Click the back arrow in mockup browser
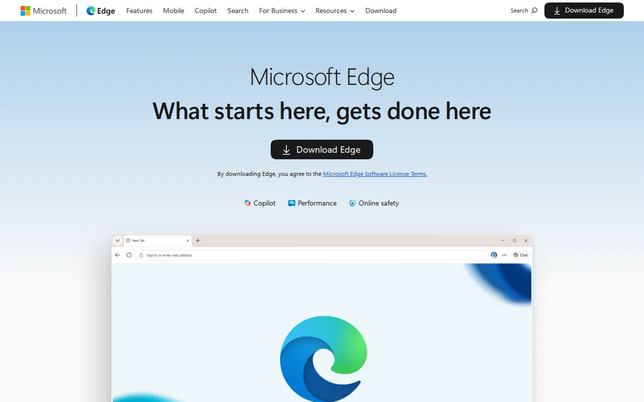644x402 pixels. pyautogui.click(x=118, y=255)
